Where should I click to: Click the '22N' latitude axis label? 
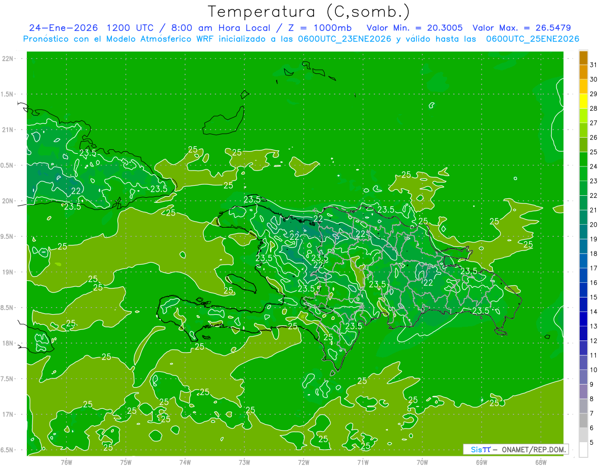click(8, 59)
